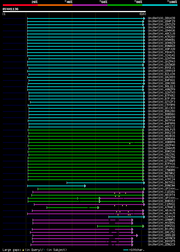Viewport: 180px width, 252px height.
Task: Select UniRef100_A9NZP9 entry
Action: pos(161,90)
